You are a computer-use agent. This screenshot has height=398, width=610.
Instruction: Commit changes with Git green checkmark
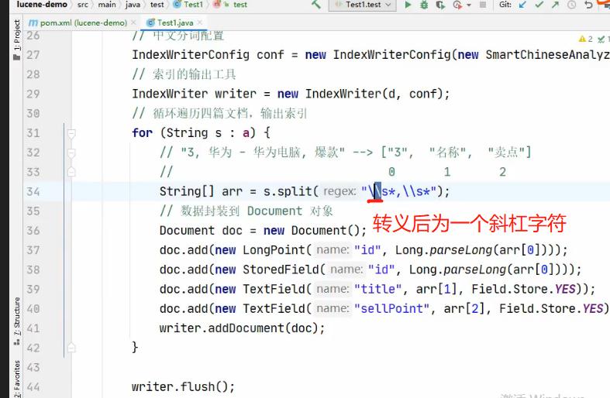tap(539, 5)
